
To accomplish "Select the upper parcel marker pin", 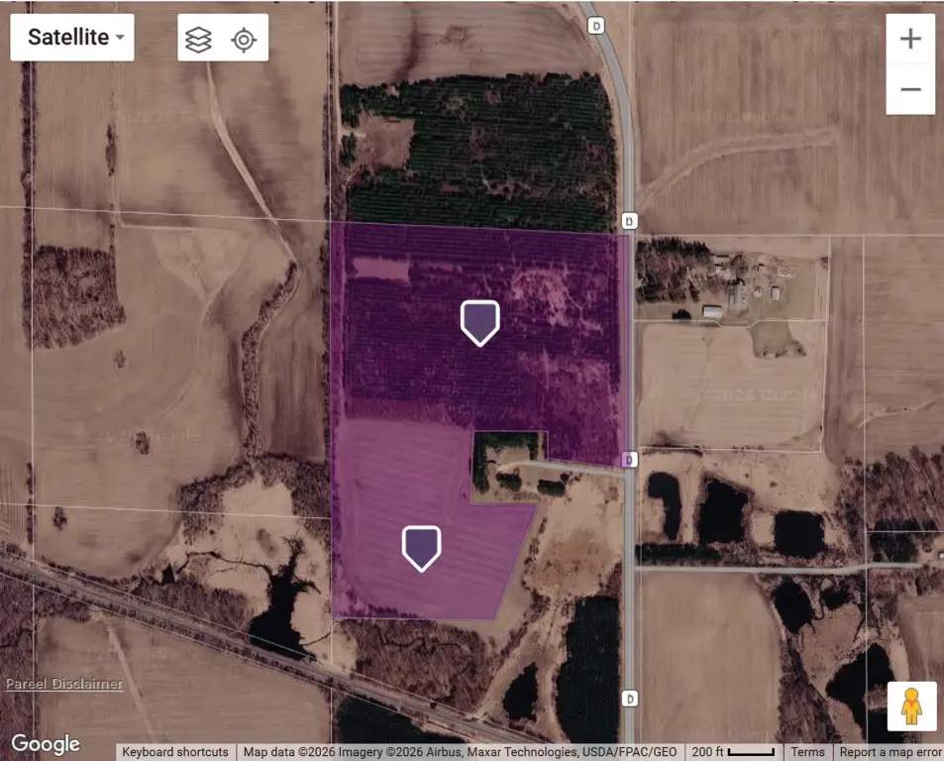I will (x=479, y=323).
